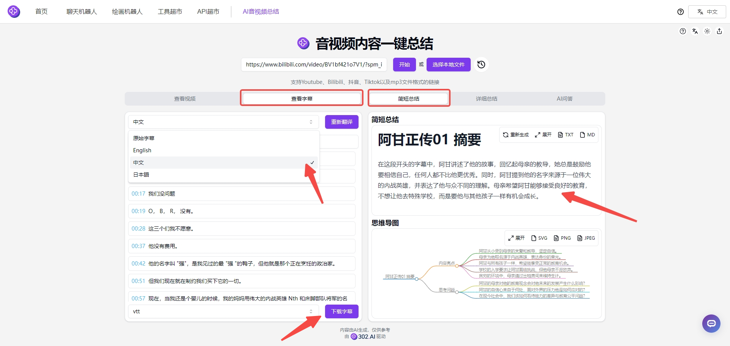This screenshot has width=730, height=346.
Task: Click 选择本地文件 button
Action: (449, 65)
